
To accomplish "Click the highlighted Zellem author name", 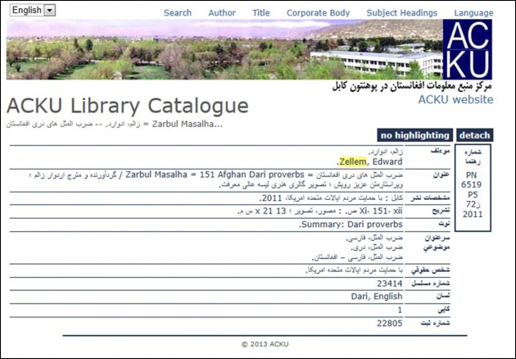I will 352,161.
